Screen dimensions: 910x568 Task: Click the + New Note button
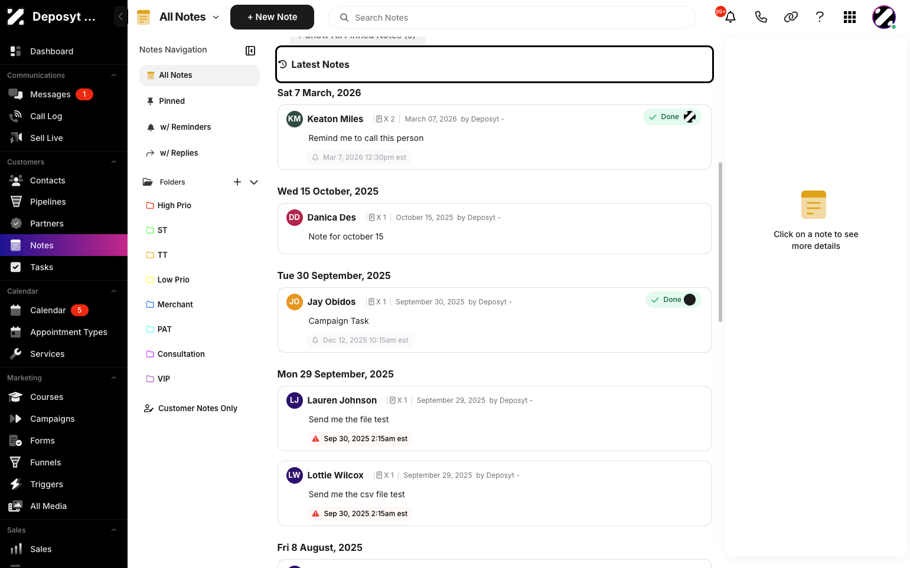272,17
